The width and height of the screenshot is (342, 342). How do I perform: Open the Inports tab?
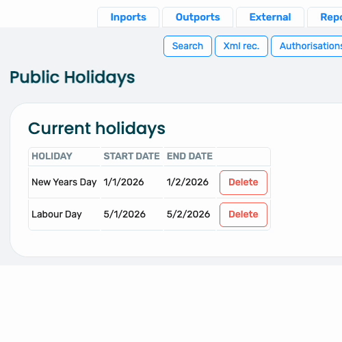click(x=128, y=17)
